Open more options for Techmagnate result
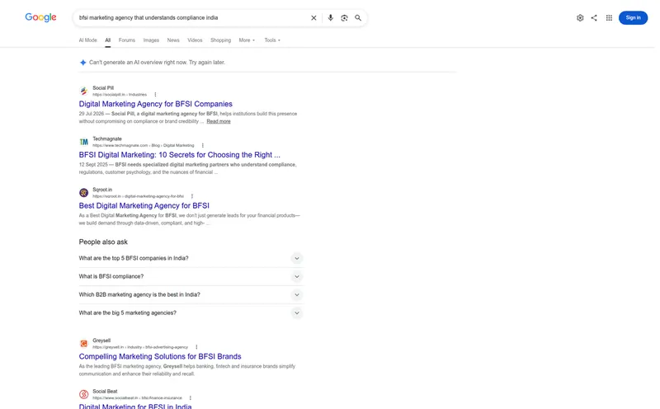Screen dimensions: 660x409 pyautogui.click(x=202, y=146)
